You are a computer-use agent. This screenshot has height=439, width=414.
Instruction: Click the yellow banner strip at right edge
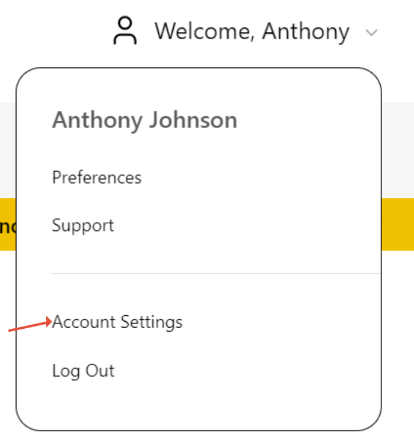(x=397, y=224)
